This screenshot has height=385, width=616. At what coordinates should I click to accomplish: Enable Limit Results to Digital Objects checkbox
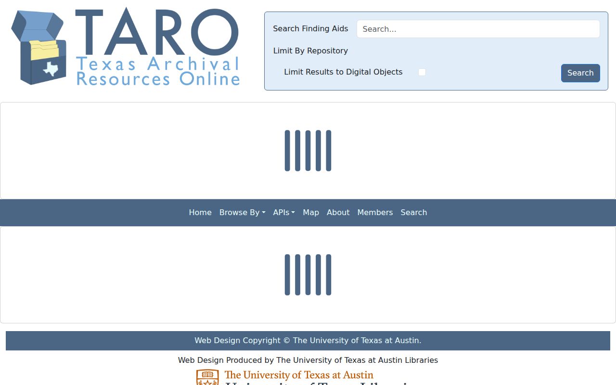click(422, 72)
